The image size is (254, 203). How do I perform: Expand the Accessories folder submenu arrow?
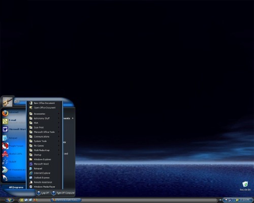59,114
